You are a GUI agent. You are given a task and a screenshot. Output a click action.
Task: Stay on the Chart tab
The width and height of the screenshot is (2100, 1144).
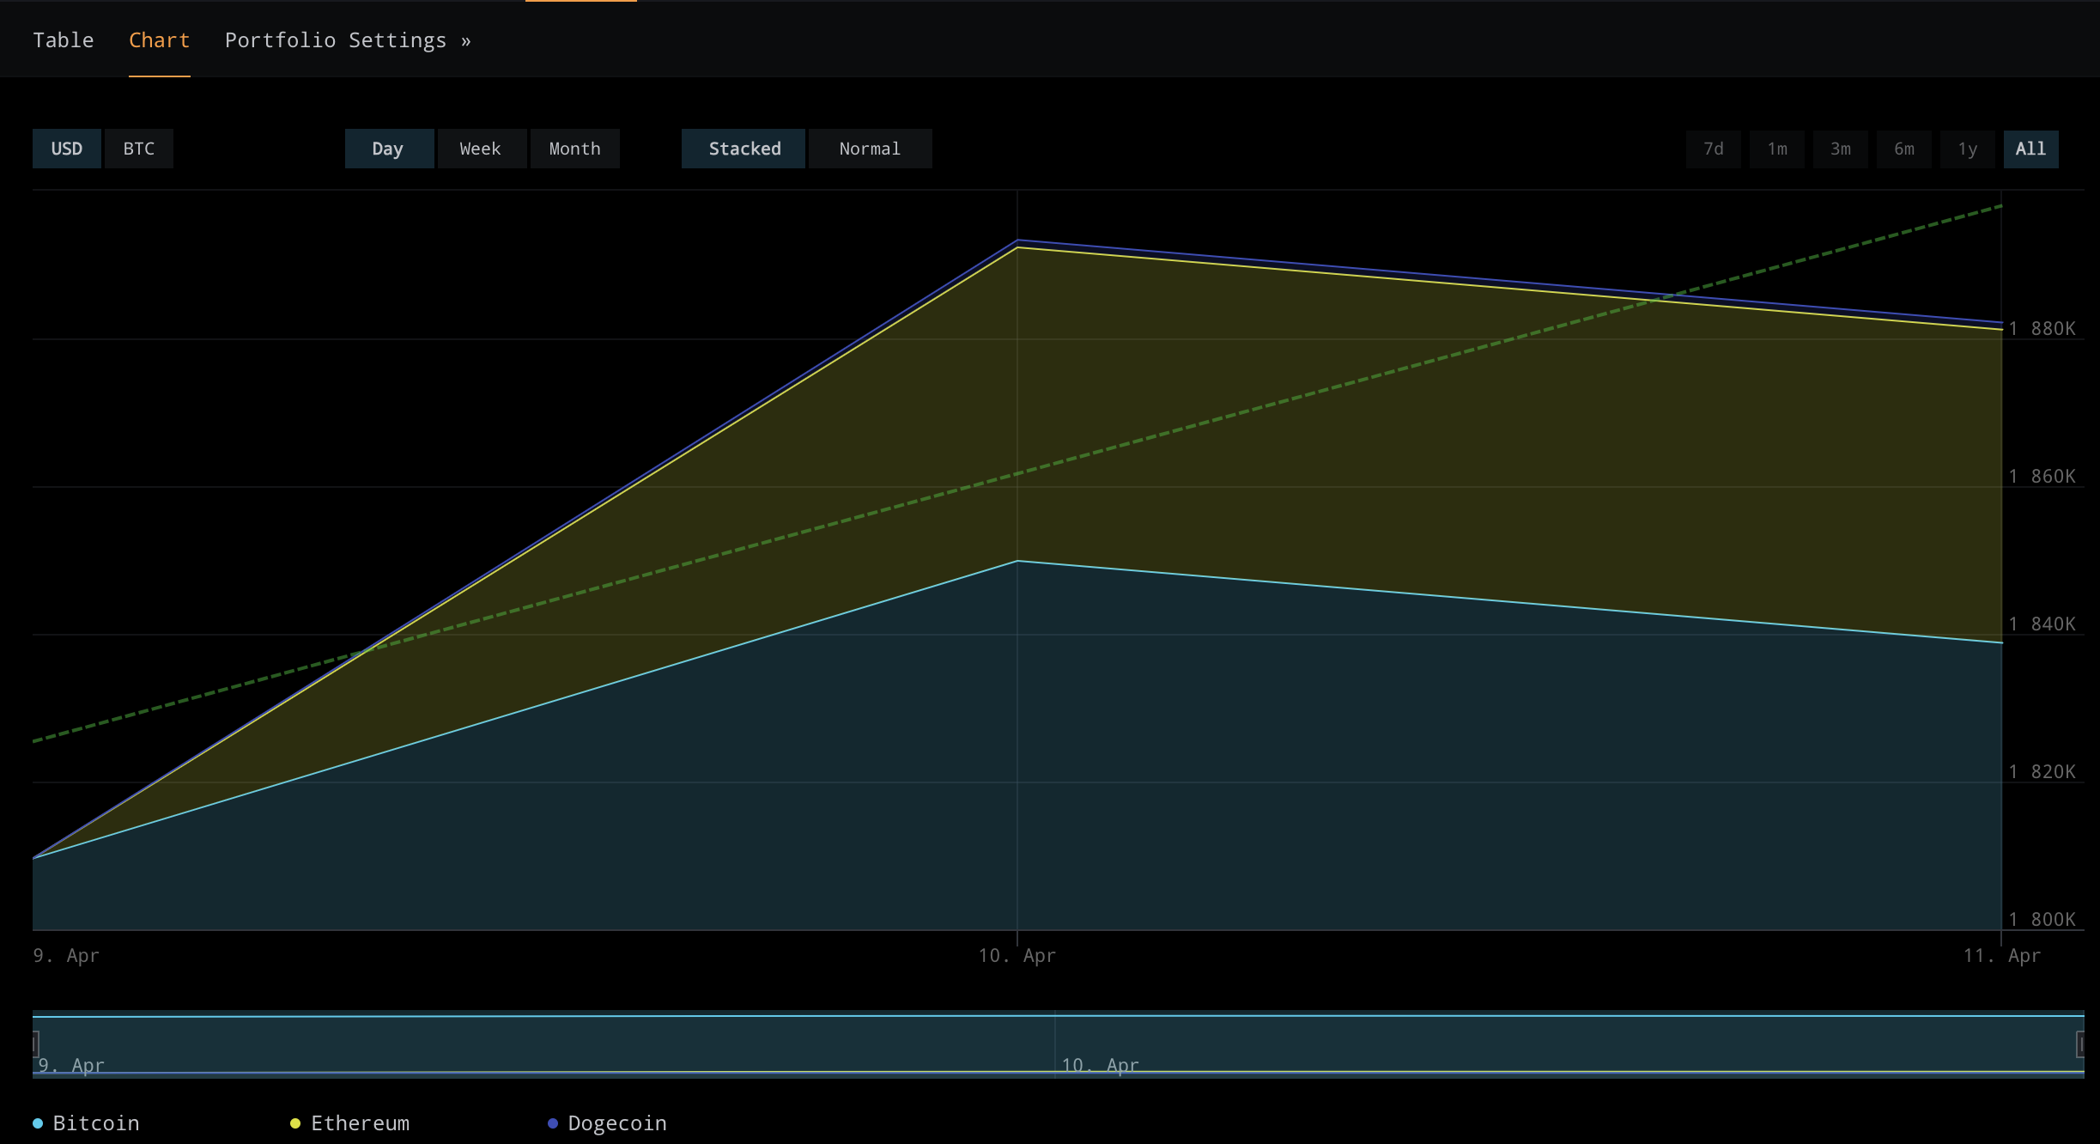pos(159,40)
